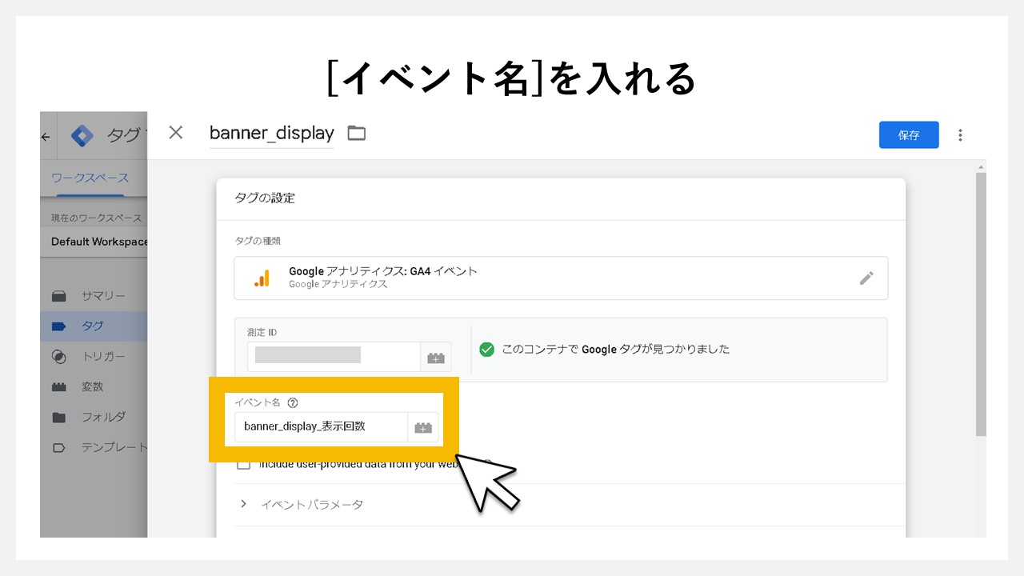The height and width of the screenshot is (576, 1024).
Task: Close the tag editor with the X
Action: click(175, 133)
